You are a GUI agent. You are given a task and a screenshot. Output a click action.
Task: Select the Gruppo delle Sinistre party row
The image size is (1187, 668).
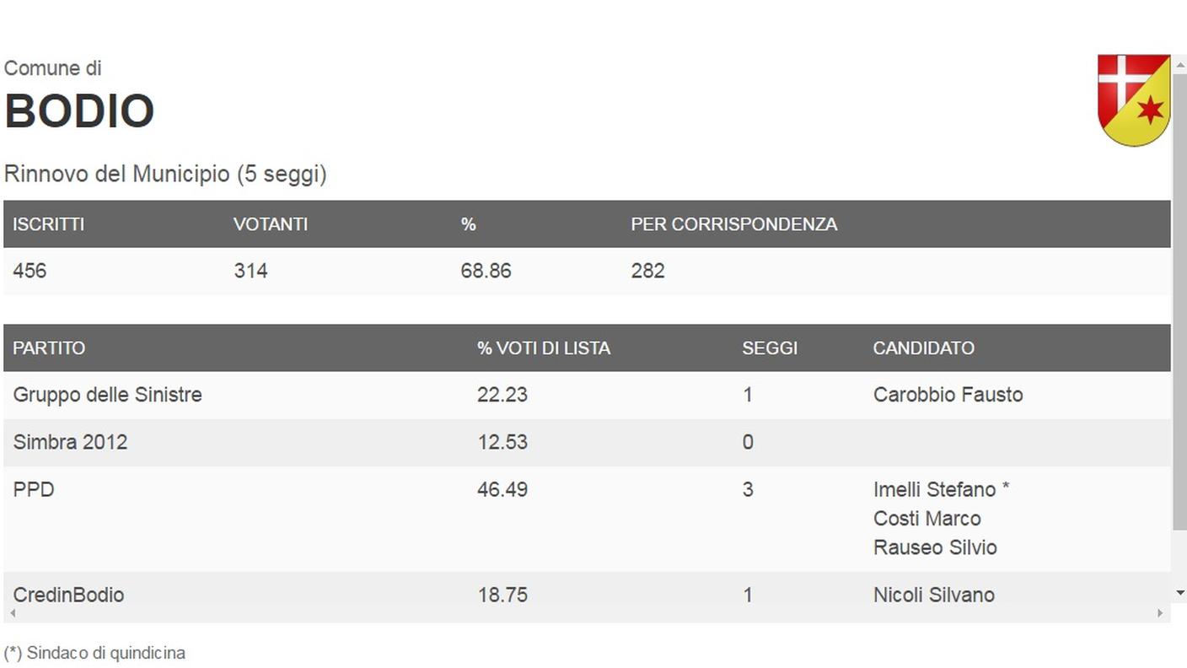587,395
